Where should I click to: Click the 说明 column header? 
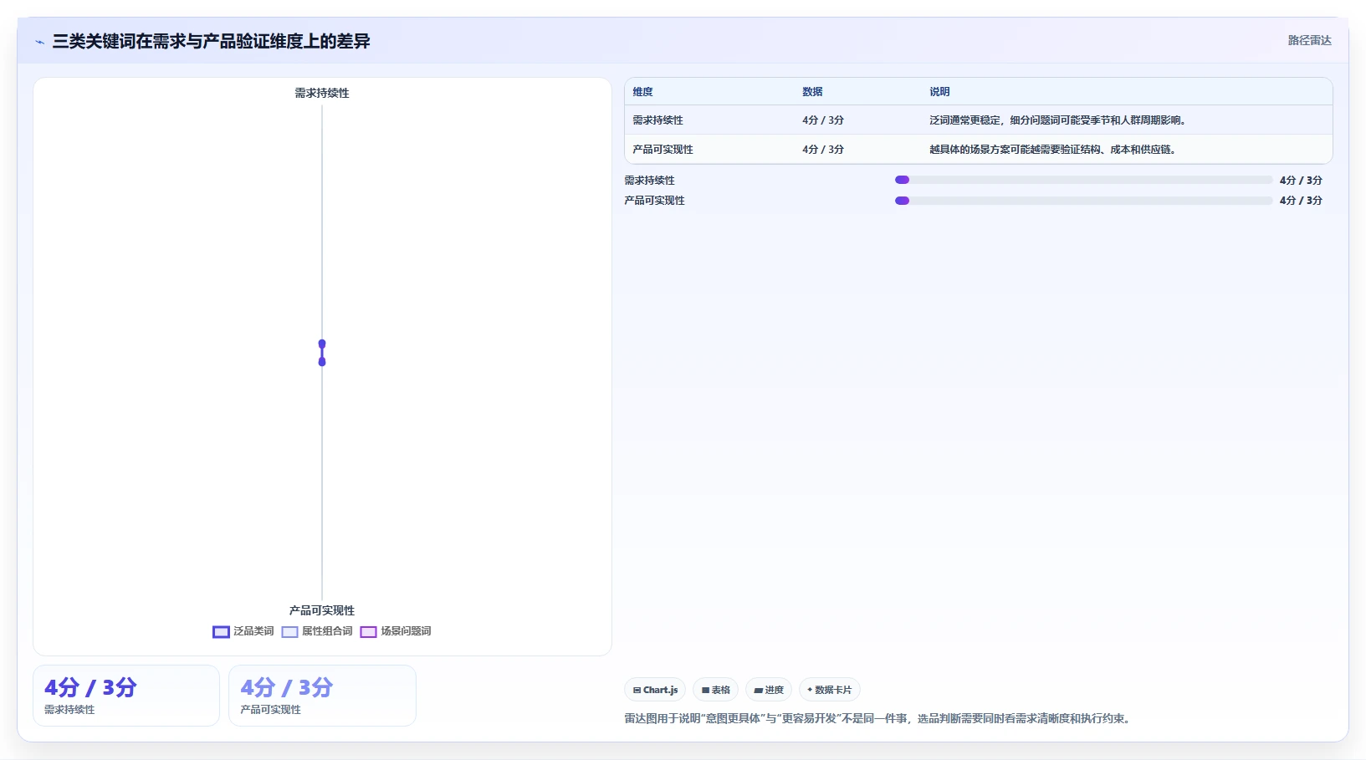[939, 92]
